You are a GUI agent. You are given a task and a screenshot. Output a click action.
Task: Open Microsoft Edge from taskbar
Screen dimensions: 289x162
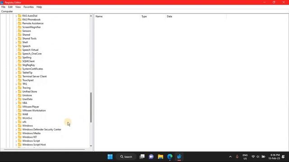pos(170,157)
